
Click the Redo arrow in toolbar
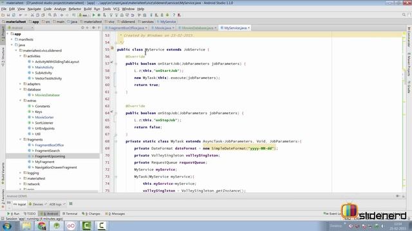tap(26, 15)
